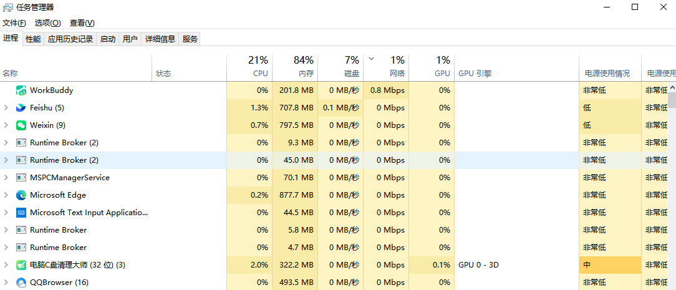Click the vertical scrollbar thumb
This screenshot has height=290, width=676.
pos(672,100)
